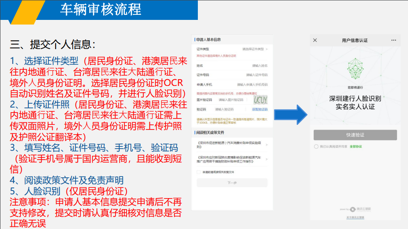Click the 申请人基本信息 section header
408x229 pixels.
coord(208,40)
